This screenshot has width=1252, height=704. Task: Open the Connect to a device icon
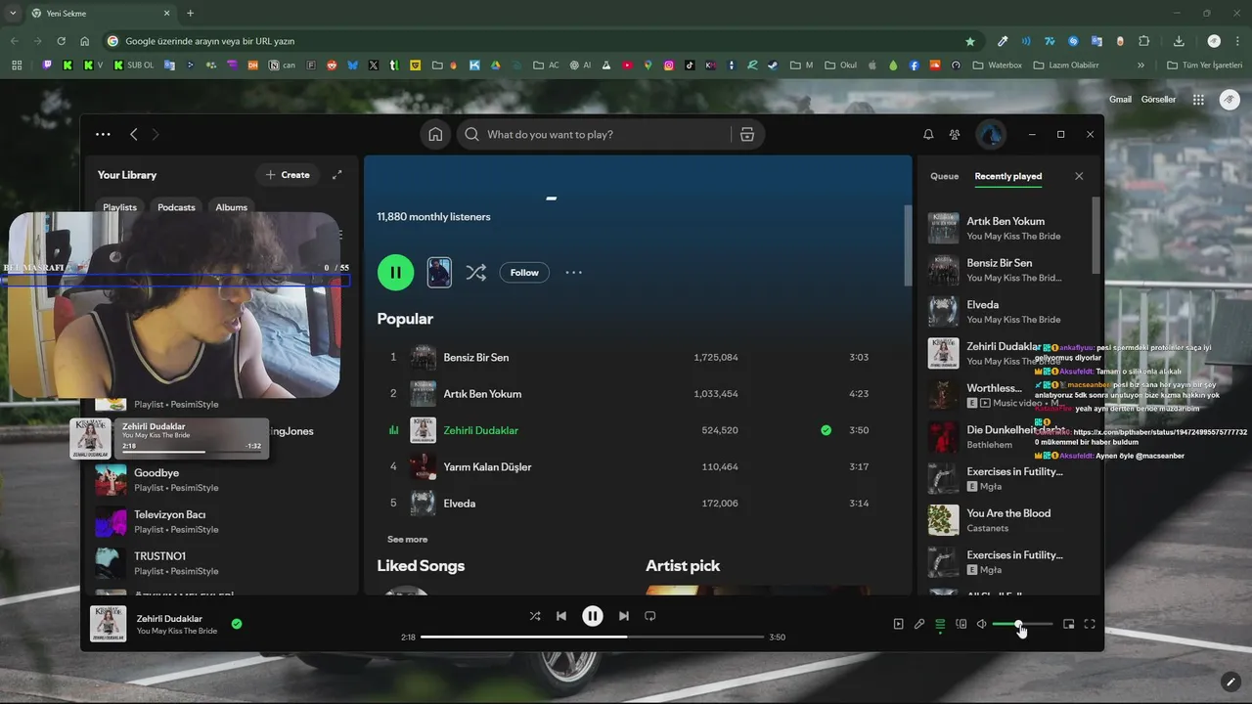[x=961, y=624]
